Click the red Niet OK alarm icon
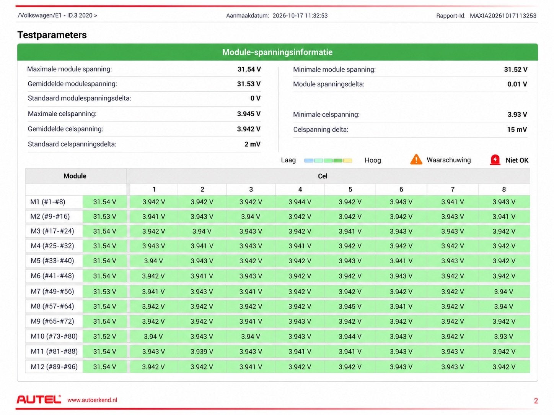 (x=495, y=160)
